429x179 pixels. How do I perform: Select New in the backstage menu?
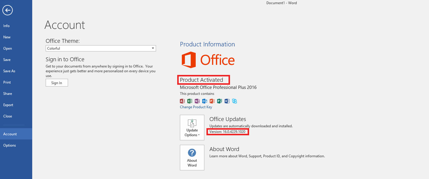pyautogui.click(x=16, y=37)
